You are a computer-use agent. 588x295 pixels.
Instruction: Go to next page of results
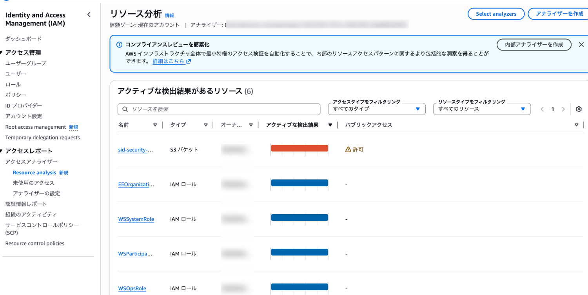[x=563, y=109]
